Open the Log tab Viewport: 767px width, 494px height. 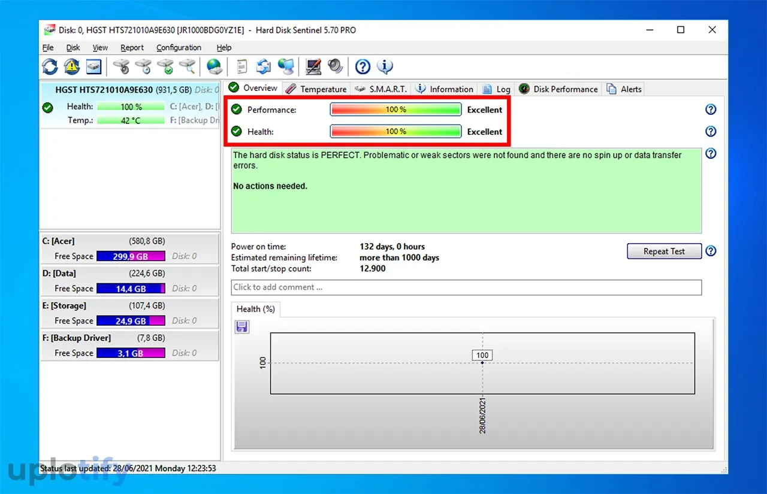click(496, 89)
